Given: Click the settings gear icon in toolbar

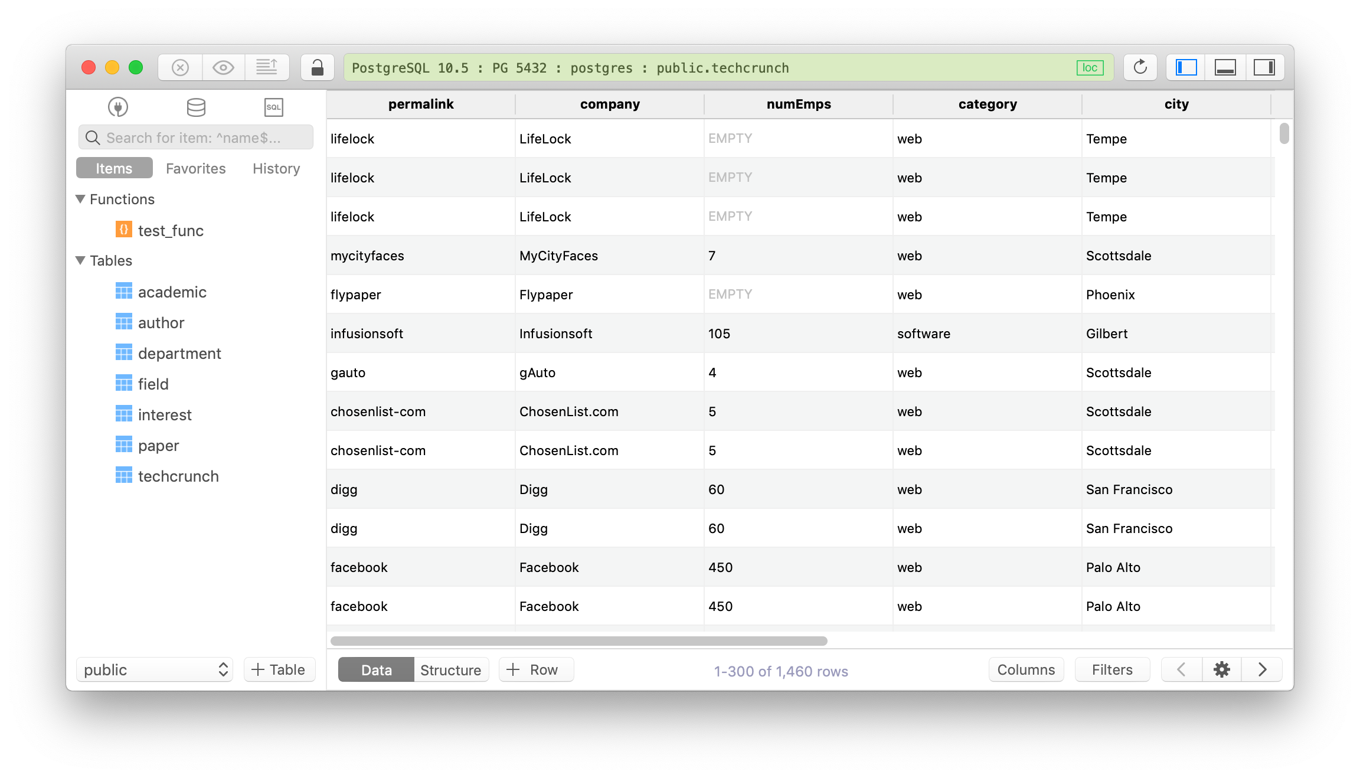Looking at the screenshot, I should [1222, 669].
